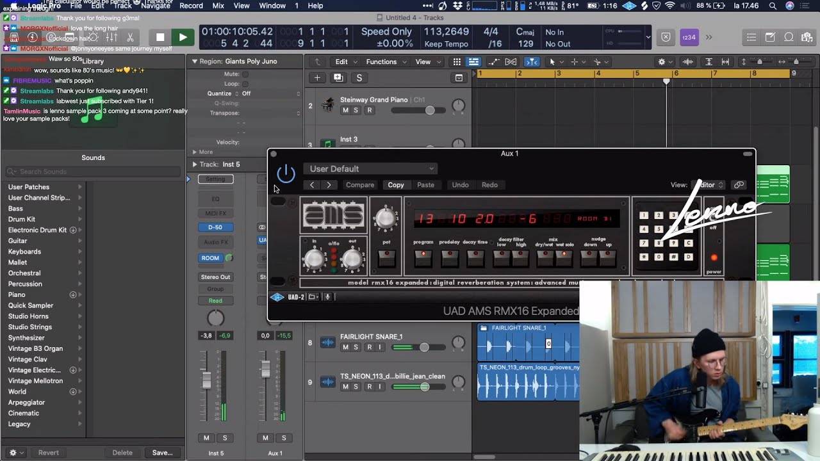
Task: Click the Stop transport button
Action: [160, 37]
